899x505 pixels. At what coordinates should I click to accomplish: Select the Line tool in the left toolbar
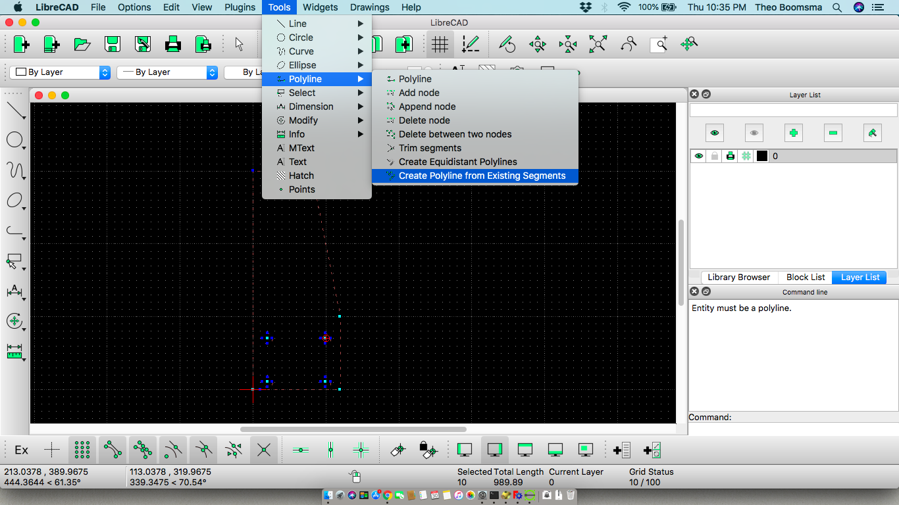(x=14, y=110)
